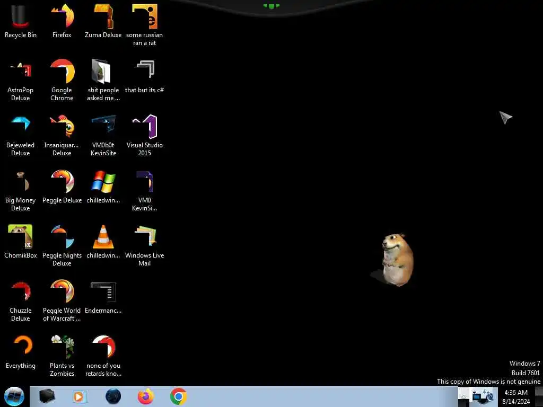This screenshot has height=407, width=543.
Task: Select the Peggle World of Warcraft shortcut
Action: 62,301
